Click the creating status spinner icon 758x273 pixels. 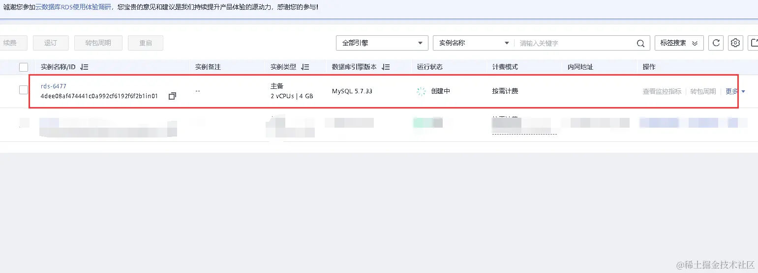421,91
